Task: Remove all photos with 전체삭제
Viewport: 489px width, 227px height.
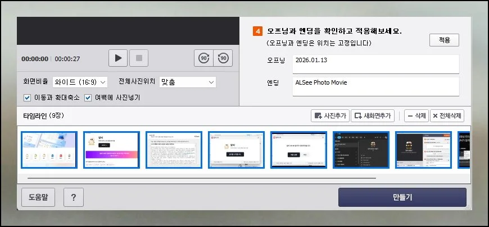Action: pyautogui.click(x=447, y=116)
